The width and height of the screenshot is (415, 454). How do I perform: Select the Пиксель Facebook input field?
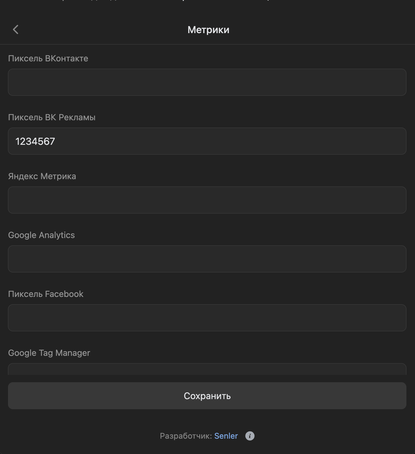point(207,318)
